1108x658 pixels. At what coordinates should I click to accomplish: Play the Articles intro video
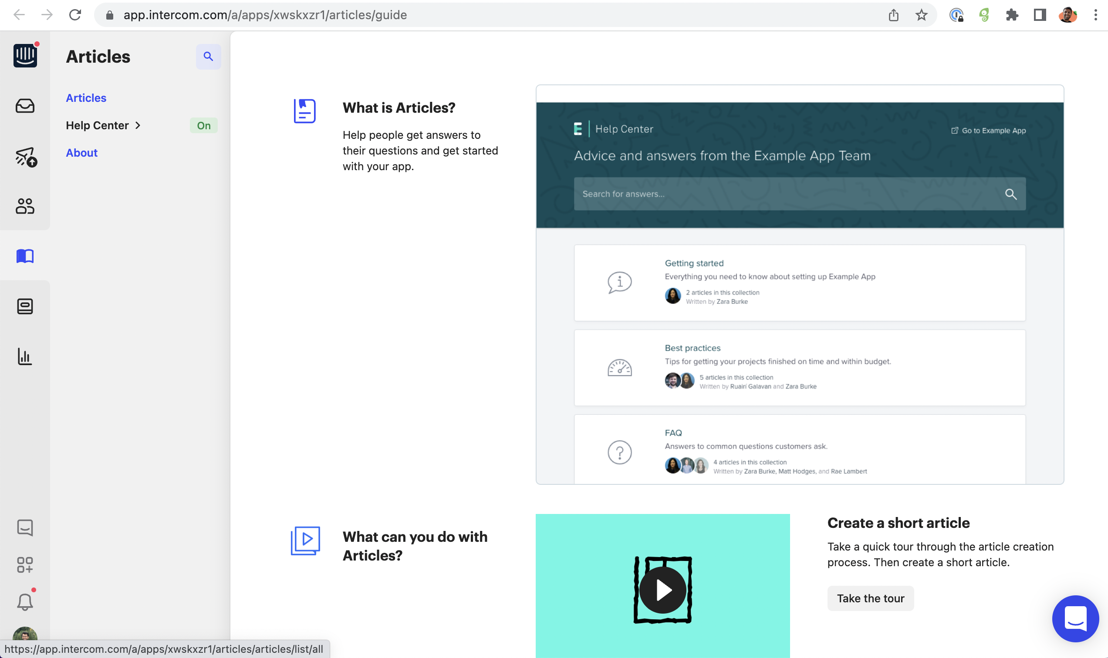tap(662, 590)
